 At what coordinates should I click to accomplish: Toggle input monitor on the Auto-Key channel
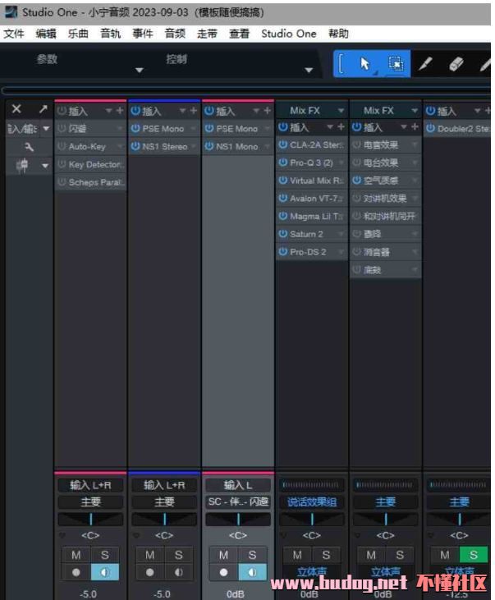[x=104, y=572]
